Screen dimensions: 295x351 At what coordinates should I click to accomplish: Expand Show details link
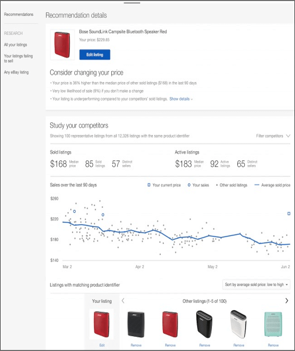181,99
